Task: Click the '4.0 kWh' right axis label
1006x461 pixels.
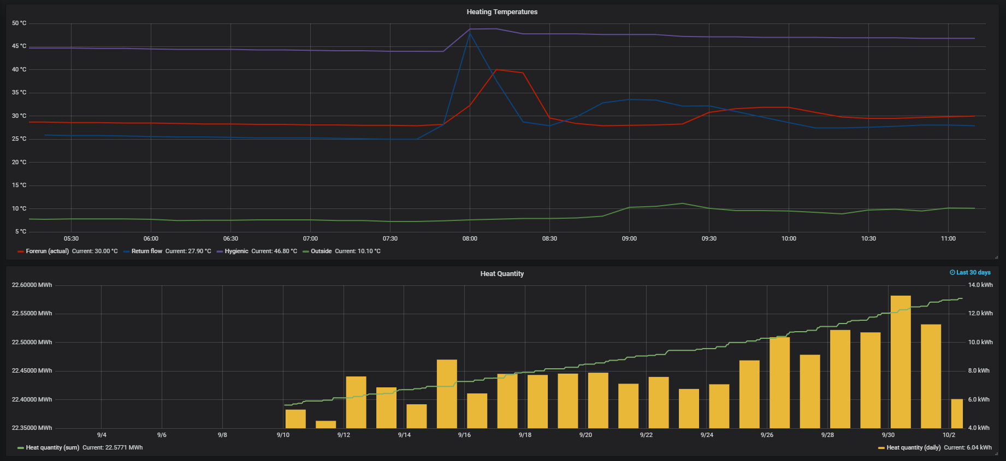Action: coord(979,428)
